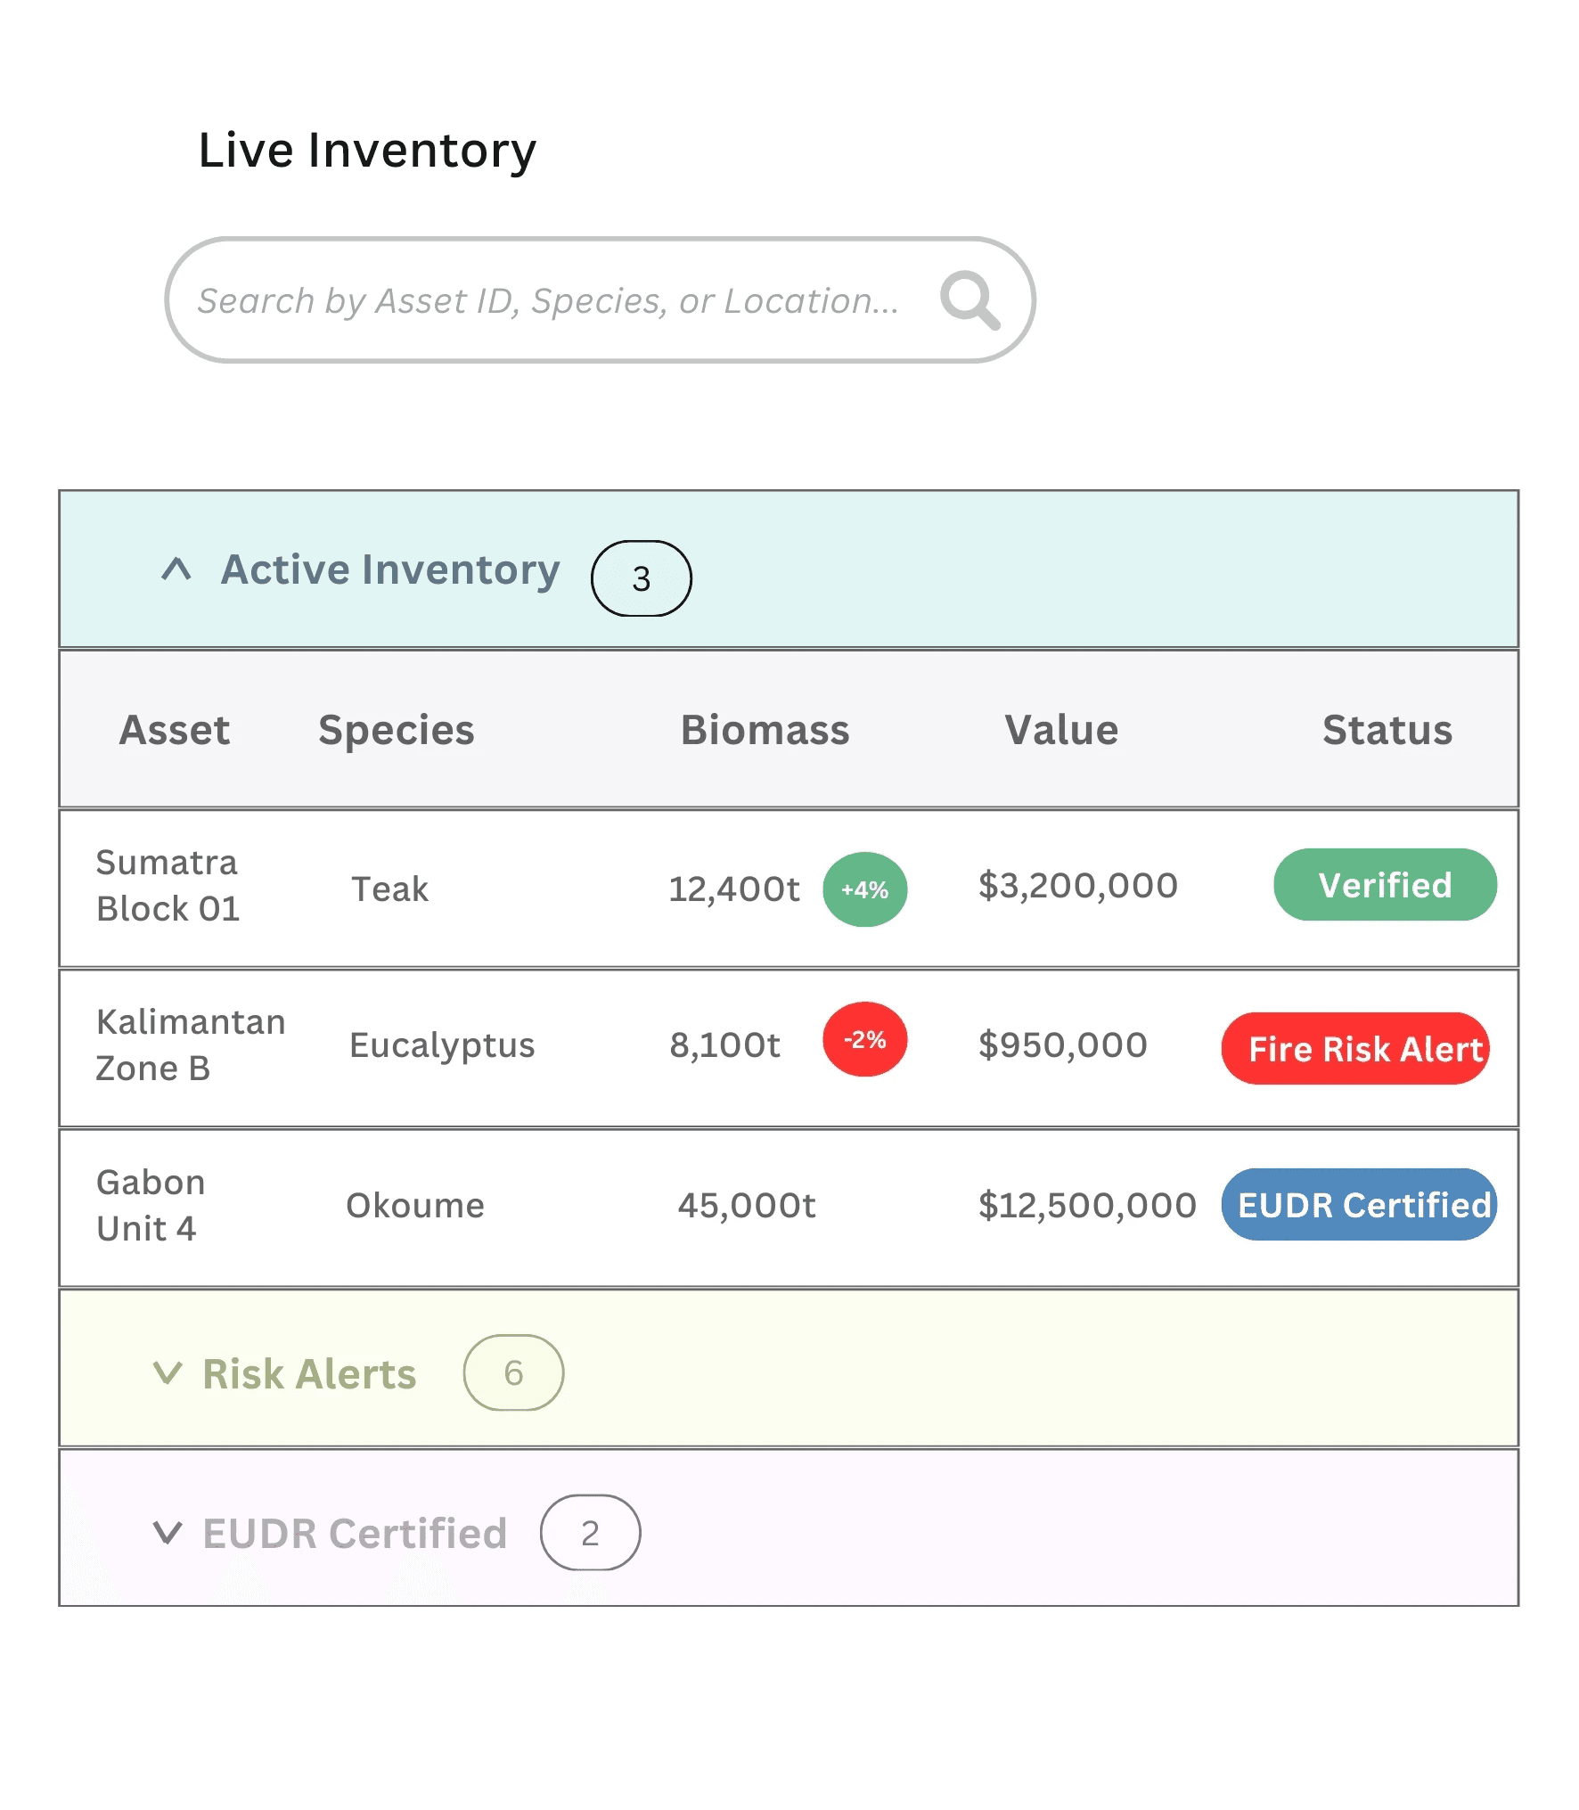Click the Verified status badge for Sumatra Block 01
1579x1810 pixels.
1385,884
